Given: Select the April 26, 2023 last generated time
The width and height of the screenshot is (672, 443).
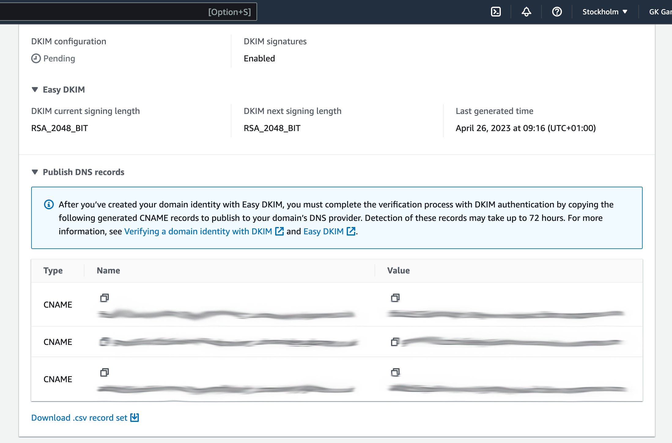Looking at the screenshot, I should pos(526,128).
